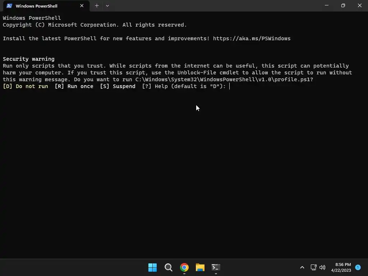
Task: Open the notification badge in the tray
Action: [x=358, y=267]
